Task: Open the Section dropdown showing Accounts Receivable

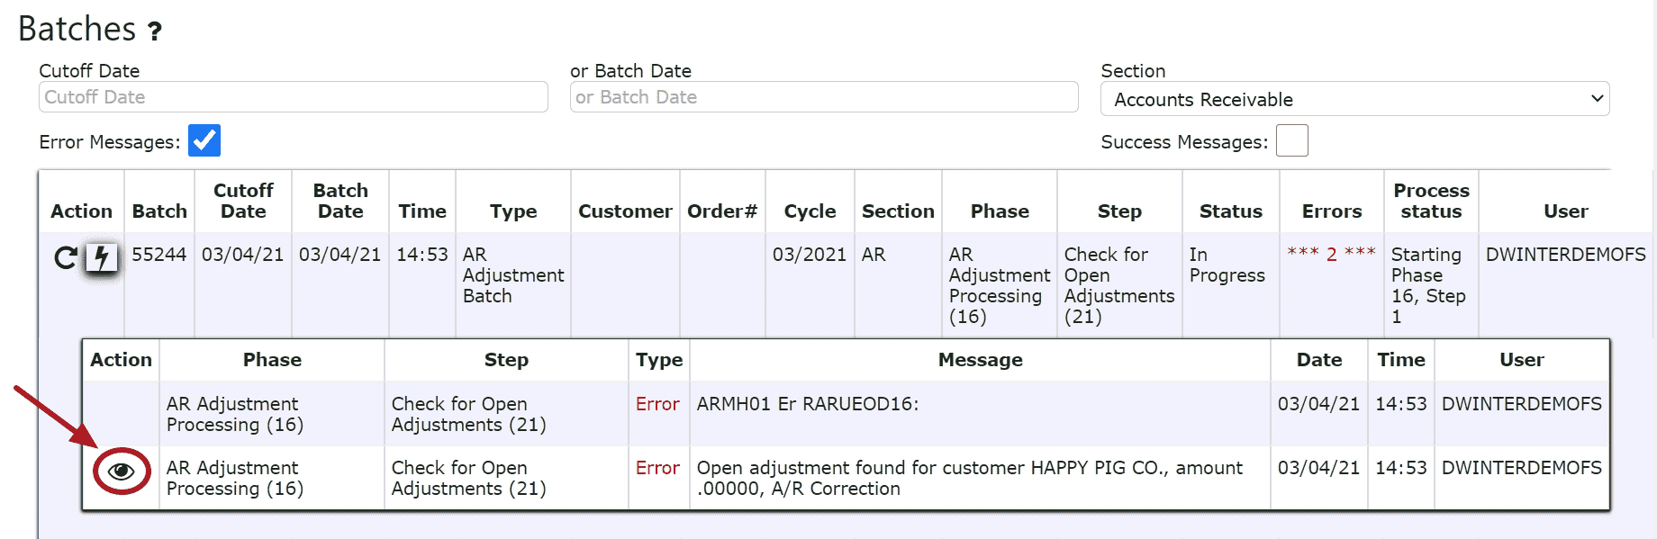Action: click(1354, 99)
